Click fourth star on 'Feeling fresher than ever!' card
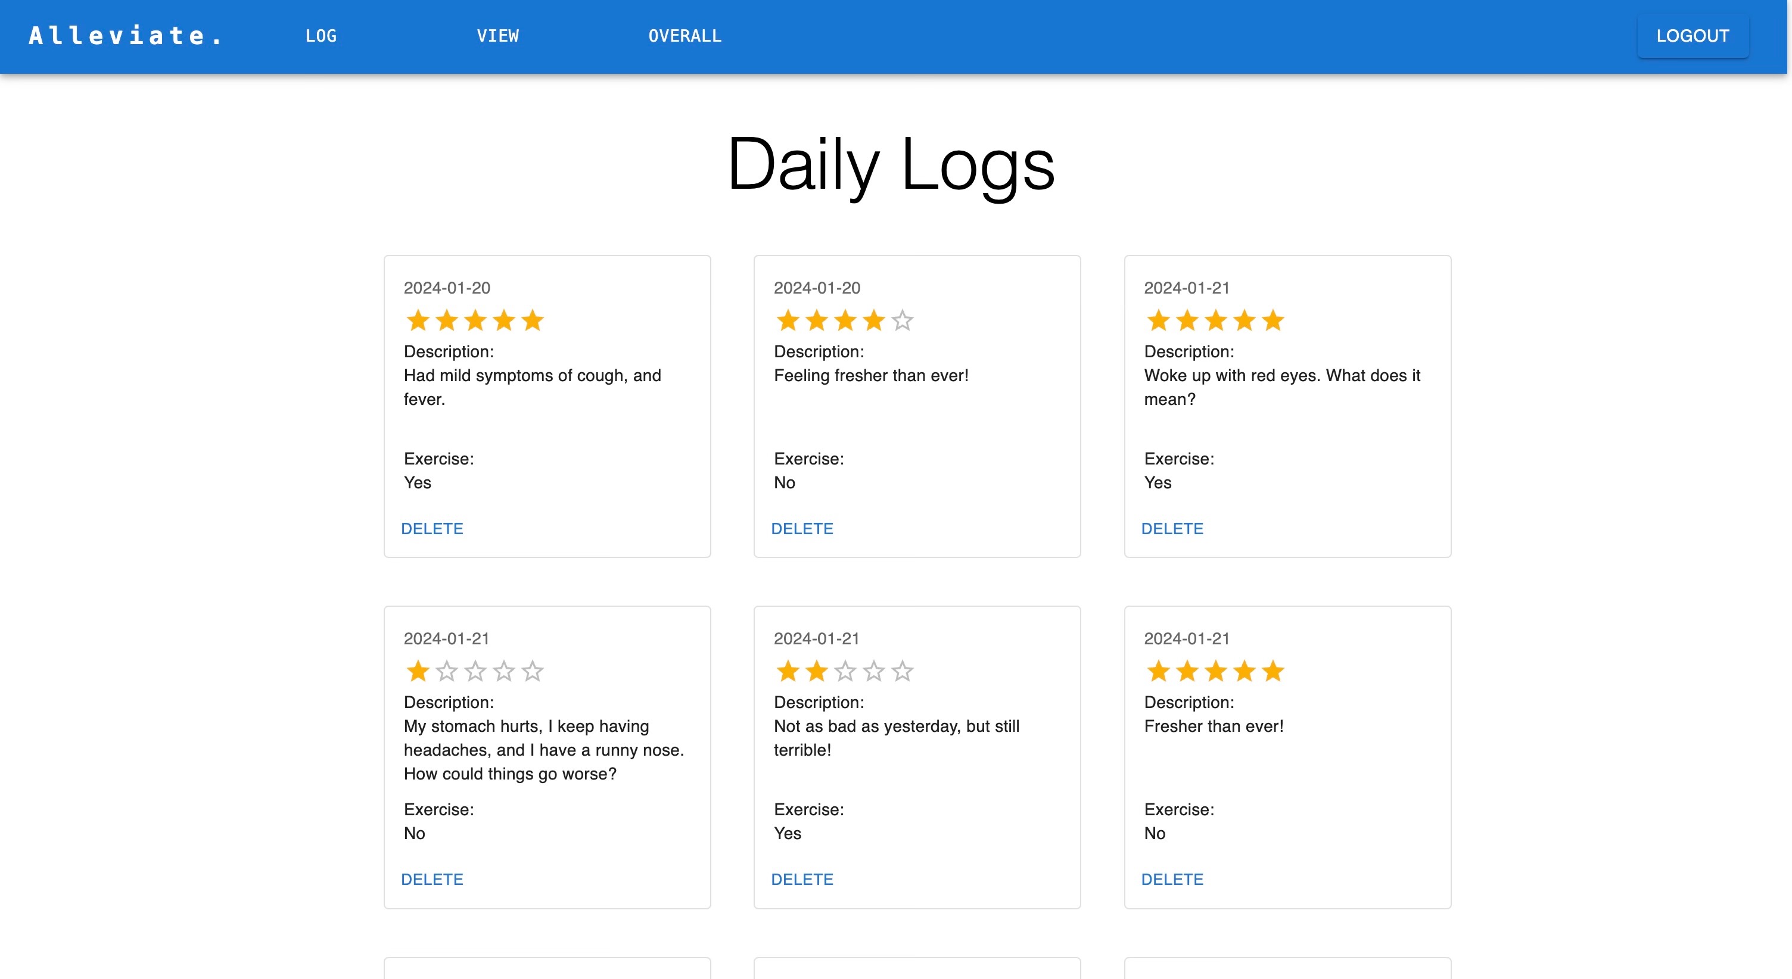This screenshot has width=1792, height=979. (874, 320)
